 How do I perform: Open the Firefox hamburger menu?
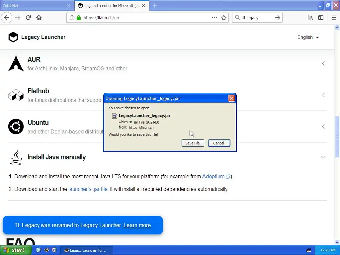click(333, 18)
